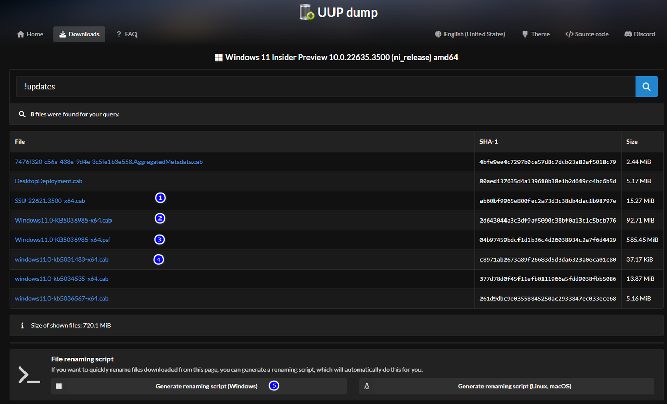Click the File renaming script heading
The height and width of the screenshot is (404, 667).
(x=82, y=359)
